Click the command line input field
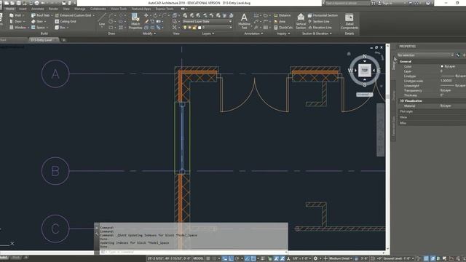466x262 pixels. [194, 252]
